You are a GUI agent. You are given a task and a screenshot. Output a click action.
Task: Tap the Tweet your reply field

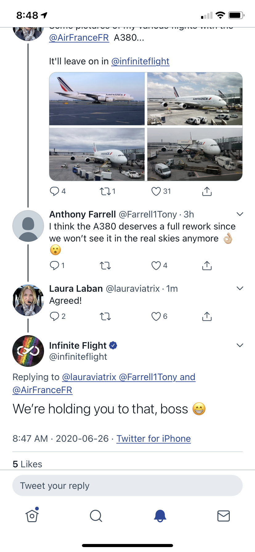click(x=127, y=486)
